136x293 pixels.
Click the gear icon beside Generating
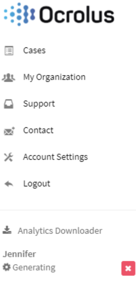[x=7, y=267]
